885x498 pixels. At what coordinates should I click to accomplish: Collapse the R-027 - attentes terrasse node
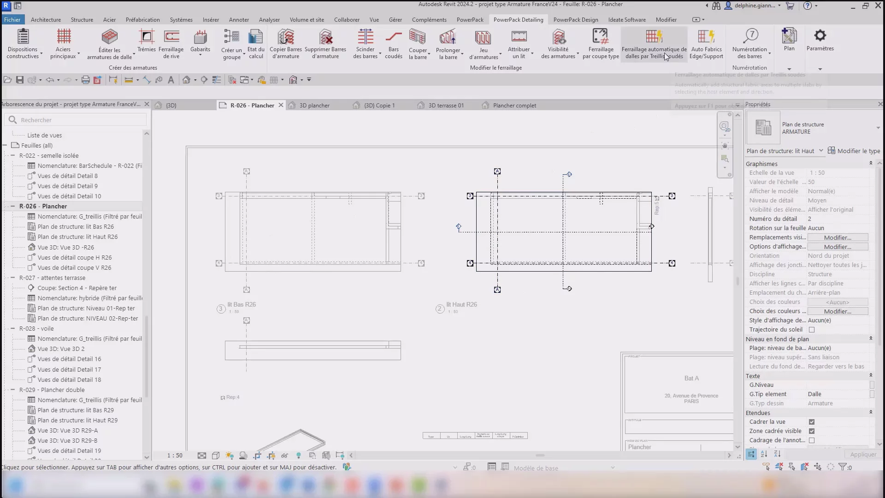13,278
